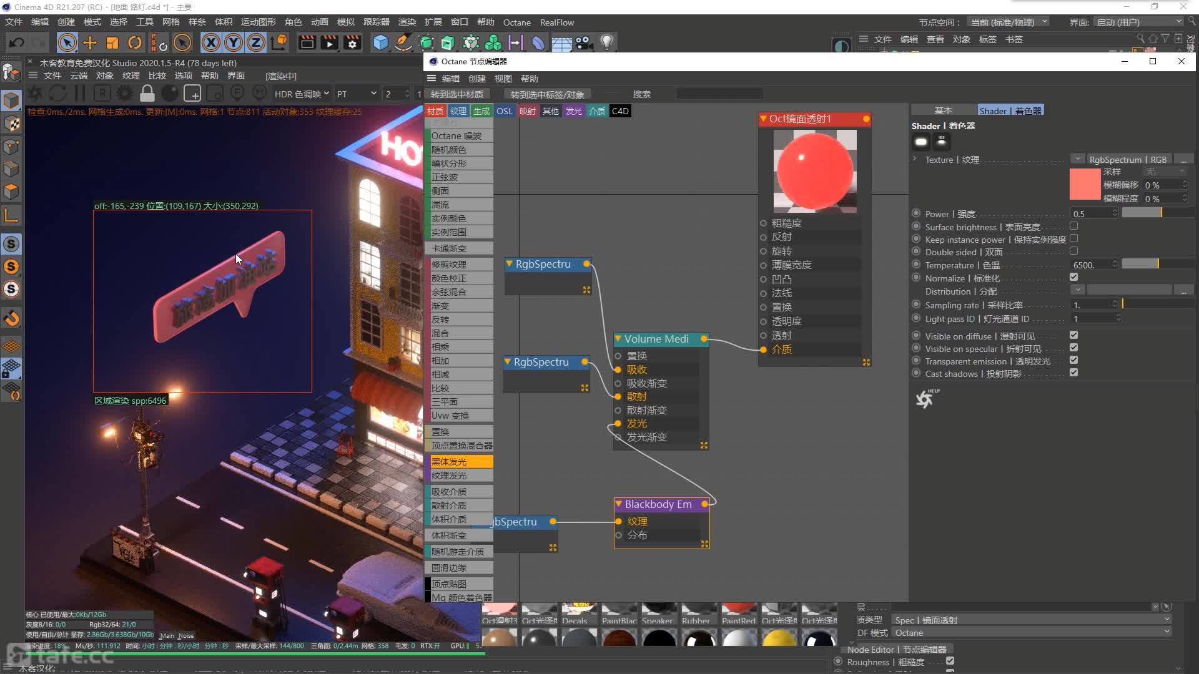
Task: Select the Rotate tool
Action: (x=135, y=42)
